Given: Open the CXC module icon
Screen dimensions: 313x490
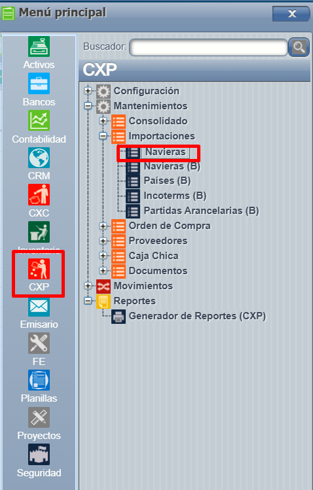Looking at the screenshot, I should point(39,195).
